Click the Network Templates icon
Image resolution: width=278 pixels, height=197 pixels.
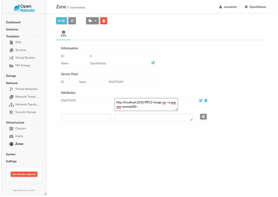(11, 97)
